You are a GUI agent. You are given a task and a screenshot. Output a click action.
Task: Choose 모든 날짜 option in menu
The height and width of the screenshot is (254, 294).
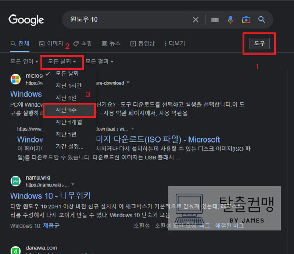(x=69, y=74)
